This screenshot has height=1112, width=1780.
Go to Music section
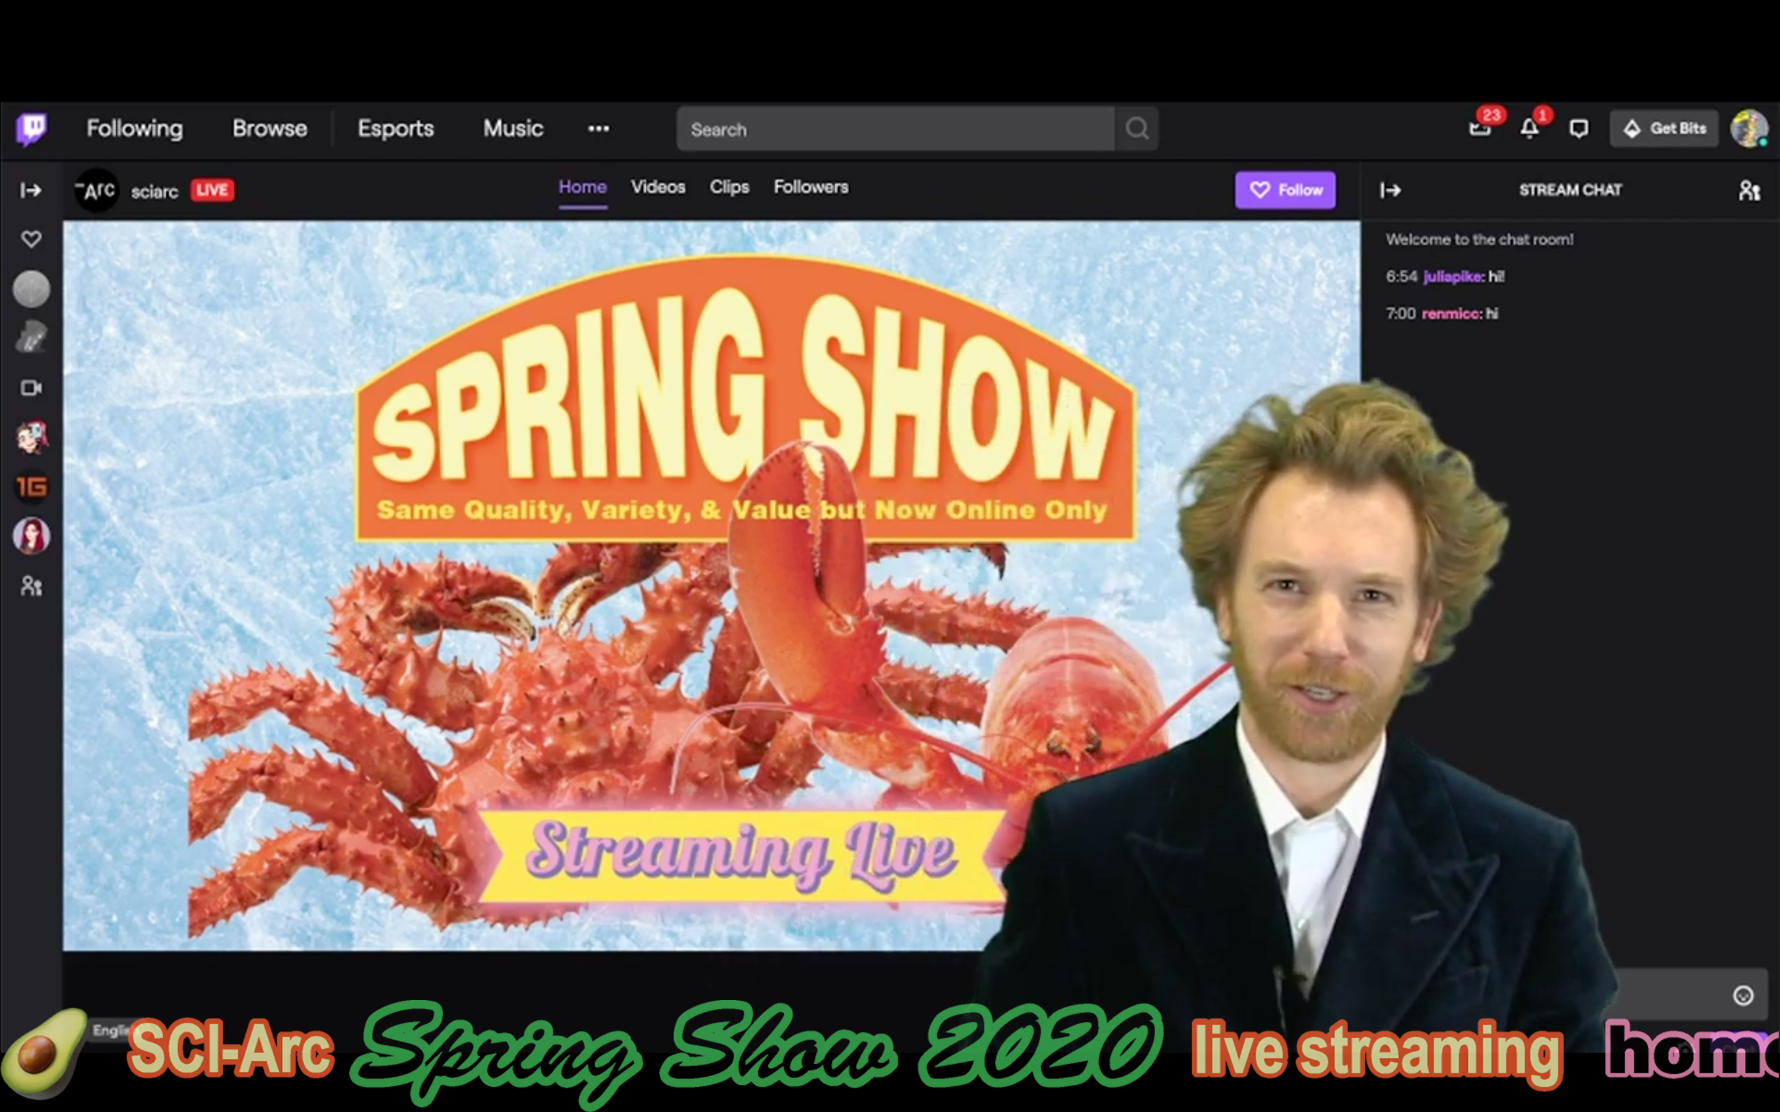click(x=512, y=128)
